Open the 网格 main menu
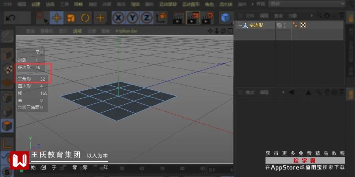Image resolution: width=355 pixels, height=177 pixels. [x=78, y=4]
